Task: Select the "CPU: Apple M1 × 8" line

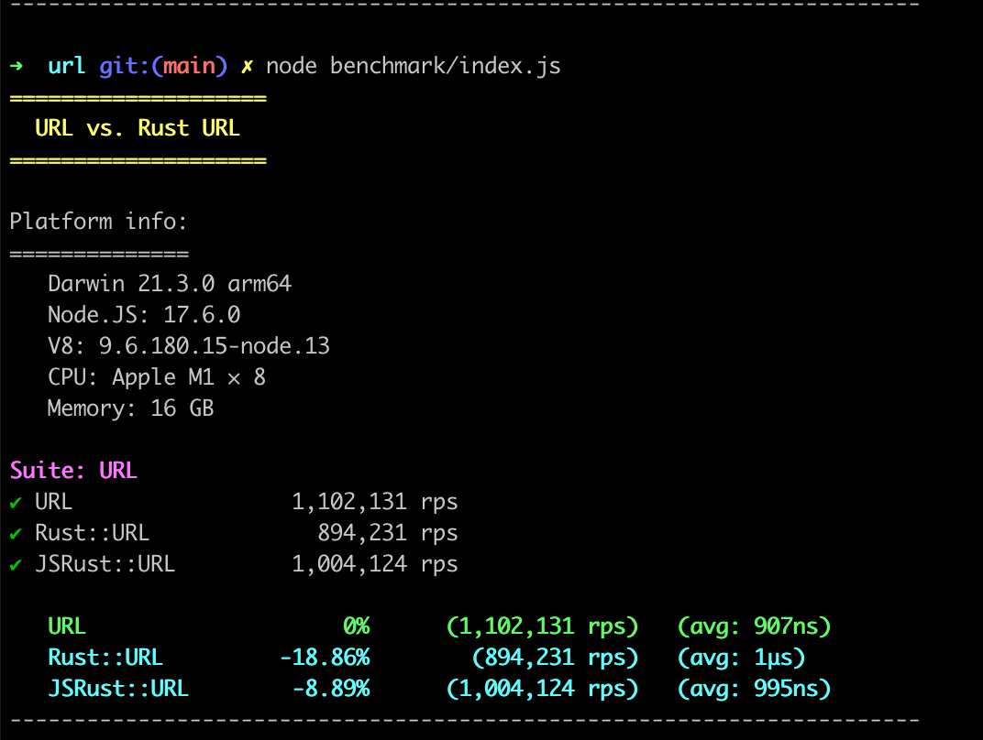Action: [157, 377]
